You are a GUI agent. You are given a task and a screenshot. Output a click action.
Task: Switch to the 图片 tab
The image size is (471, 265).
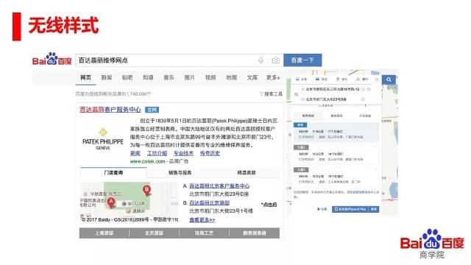(x=189, y=77)
